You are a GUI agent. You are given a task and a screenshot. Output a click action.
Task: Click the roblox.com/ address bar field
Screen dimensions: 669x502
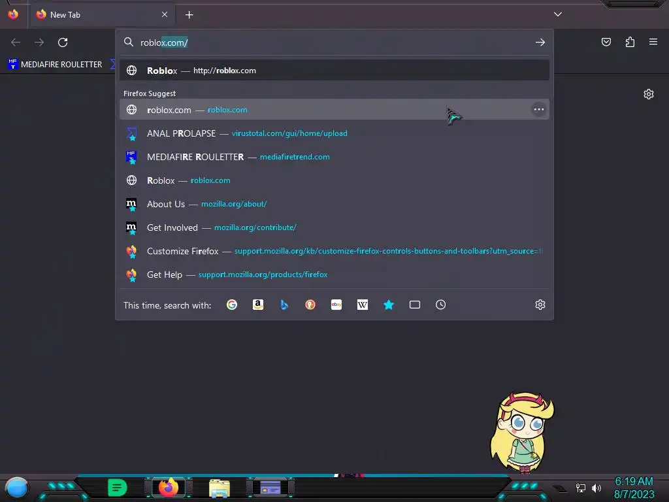334,42
